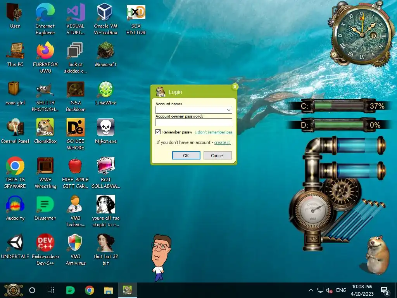397x298 pixels.
Task: Launch the VISUAL STUPI... shortcut
Action: [76, 19]
